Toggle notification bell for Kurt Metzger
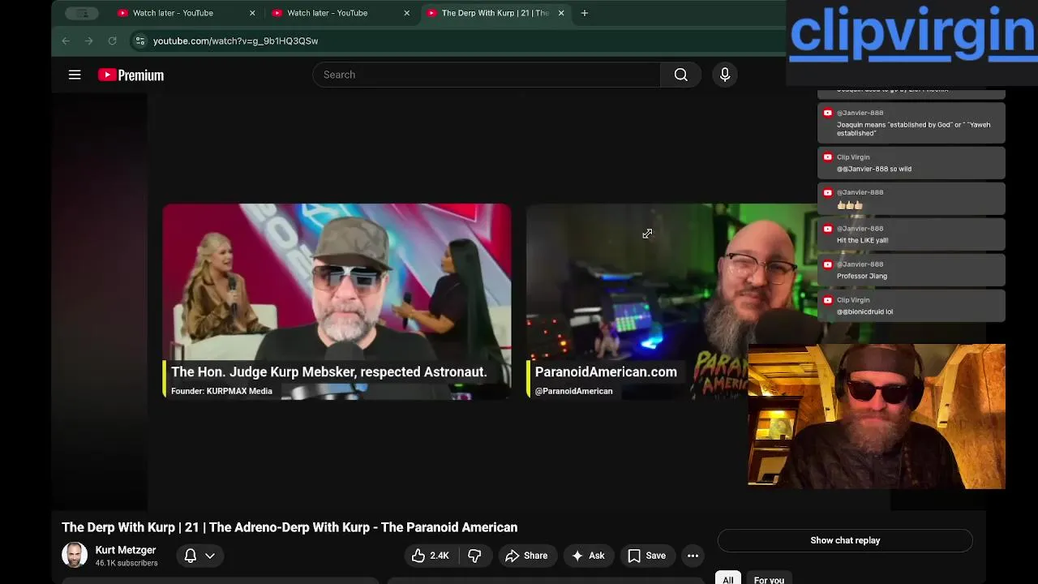The image size is (1038, 584). pos(191,556)
